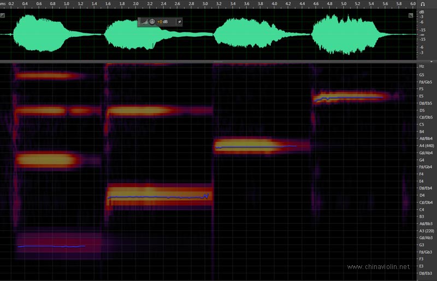Screen dimensions: 437x281
Task: Click the www.chinaviolin.net watermark text
Action: click(378, 267)
